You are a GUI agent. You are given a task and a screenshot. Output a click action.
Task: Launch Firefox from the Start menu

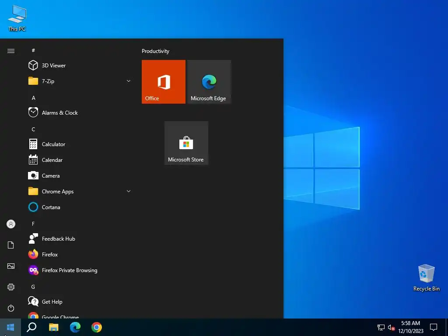pyautogui.click(x=79, y=254)
